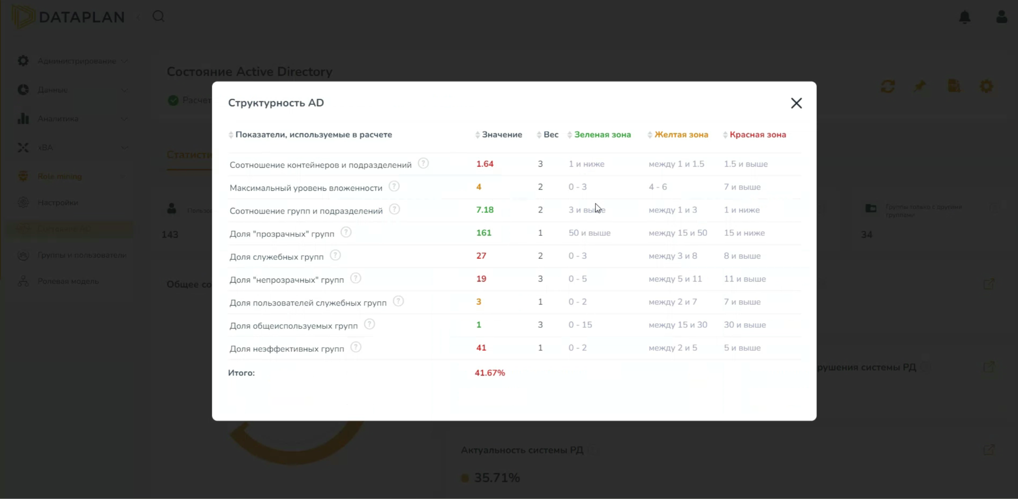Open help for Доля общеиспользуемых групп
This screenshot has height=499, width=1018.
click(x=369, y=324)
